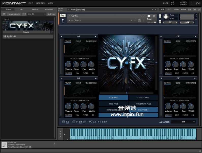
Task: Click the camera snapshot icon in instrument header
Action: coord(149,16)
